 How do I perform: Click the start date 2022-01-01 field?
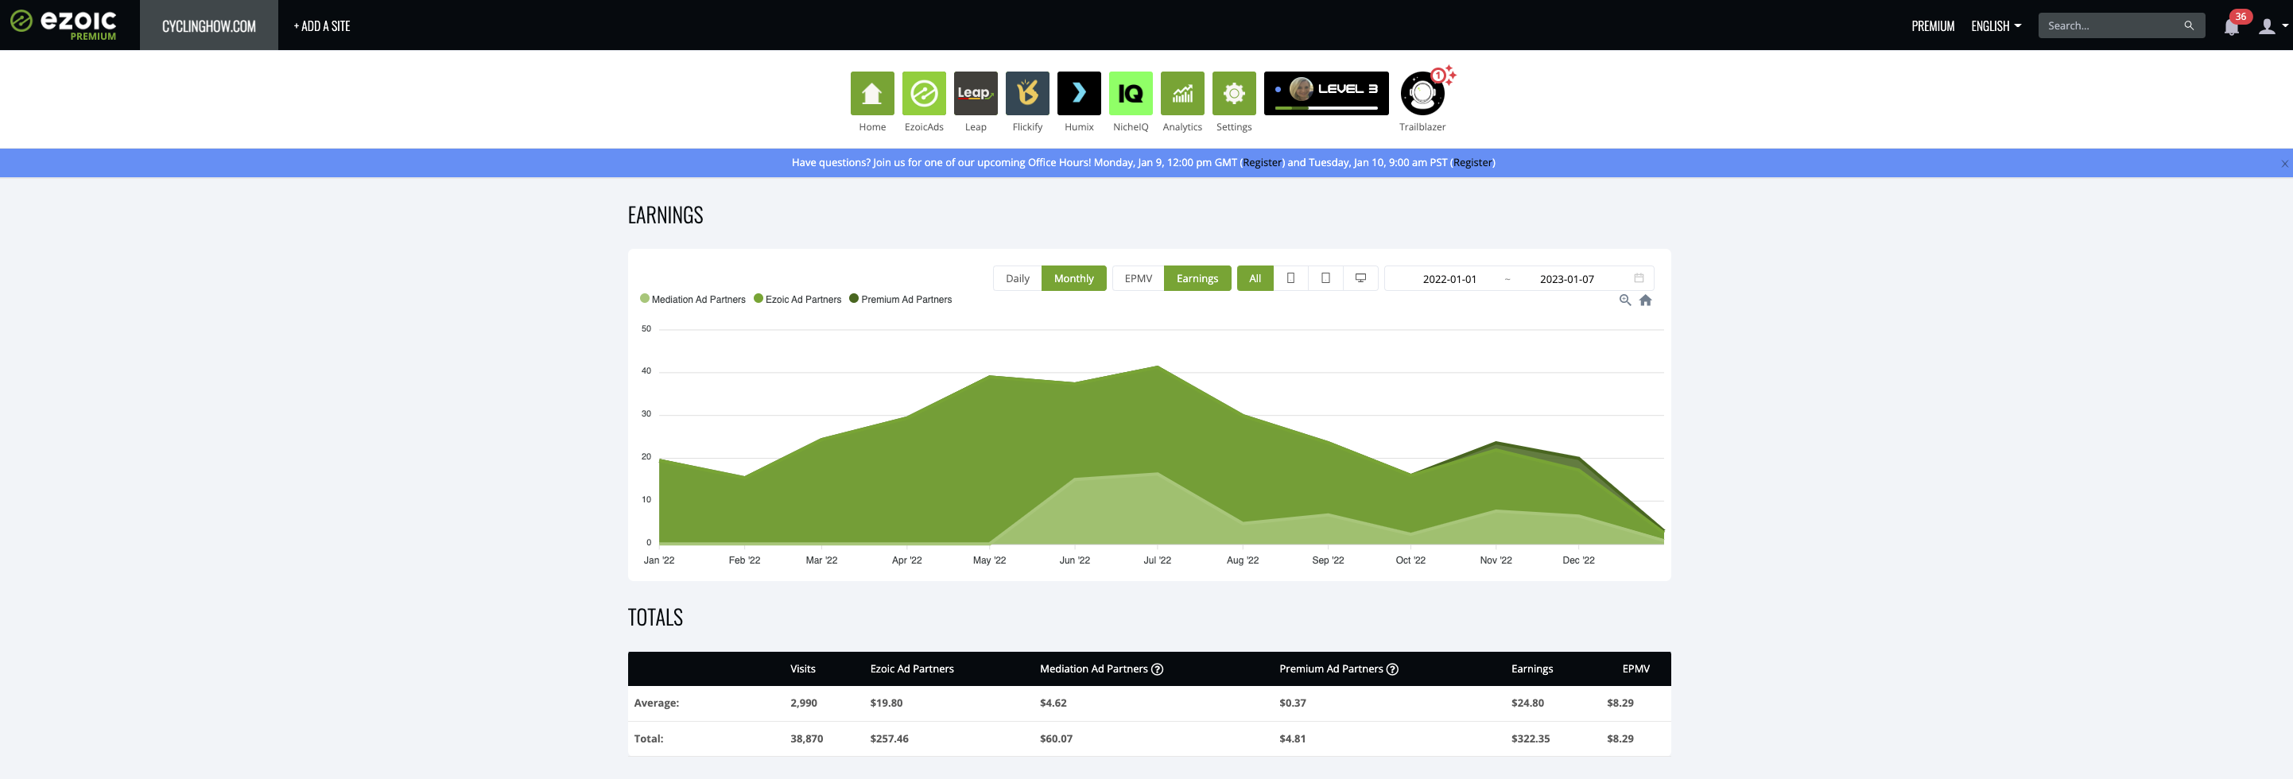pyautogui.click(x=1449, y=279)
